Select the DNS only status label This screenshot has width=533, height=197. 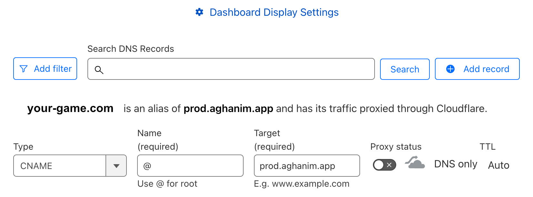456,164
